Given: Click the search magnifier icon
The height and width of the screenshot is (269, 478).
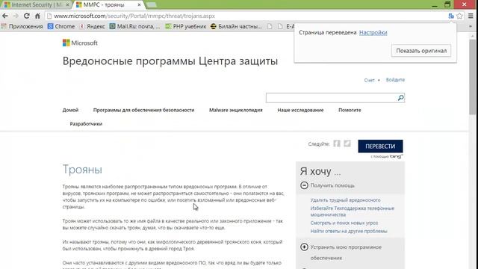Looking at the screenshot, I should click(x=400, y=98).
